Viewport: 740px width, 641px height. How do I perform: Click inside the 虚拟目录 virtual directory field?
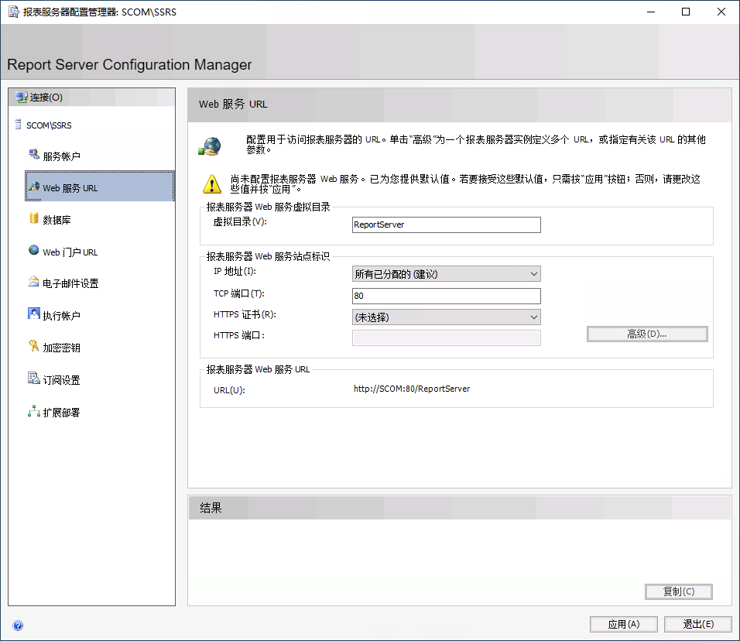pyautogui.click(x=446, y=225)
